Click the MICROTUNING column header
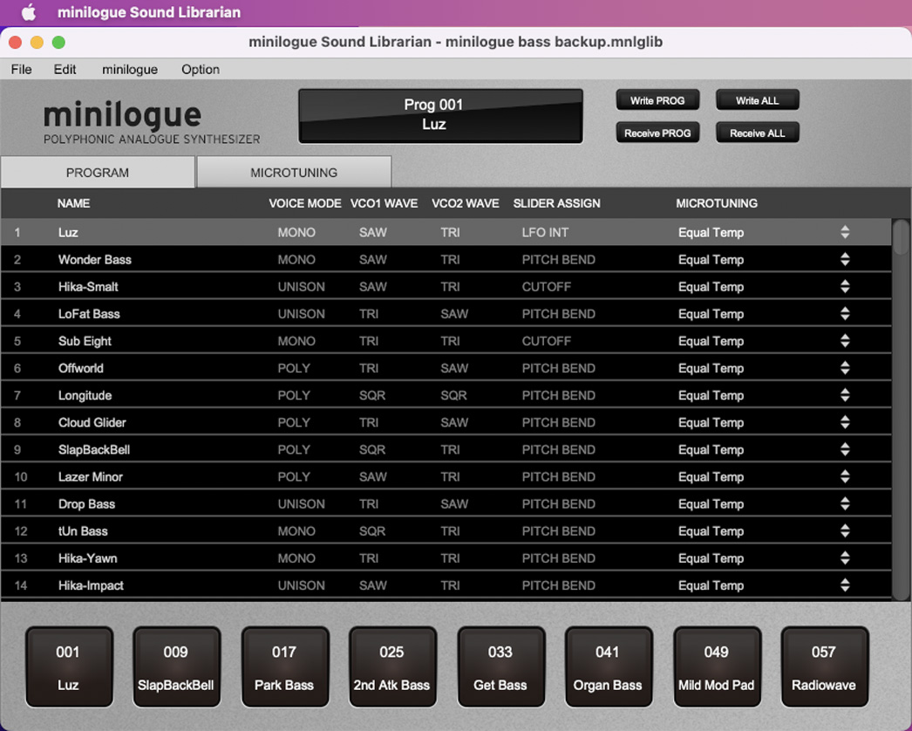 [x=717, y=203]
